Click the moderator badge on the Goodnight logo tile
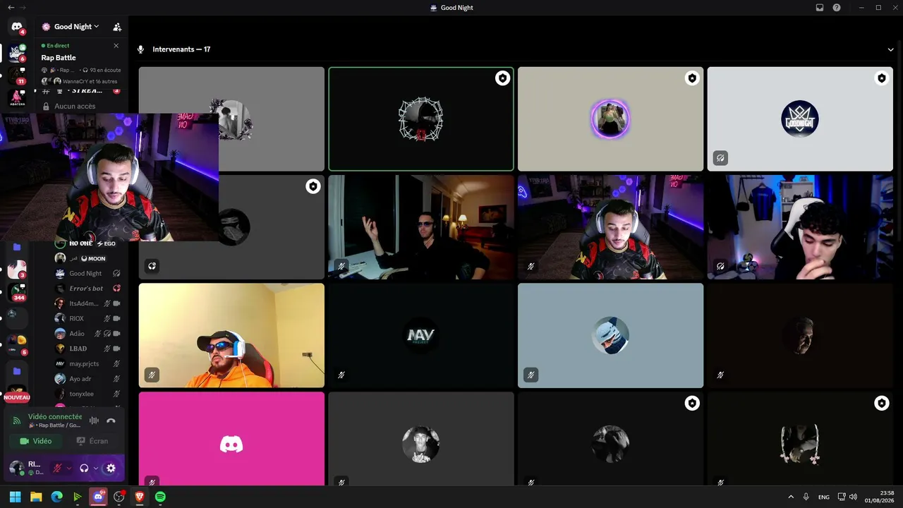903x508 pixels. (881, 78)
